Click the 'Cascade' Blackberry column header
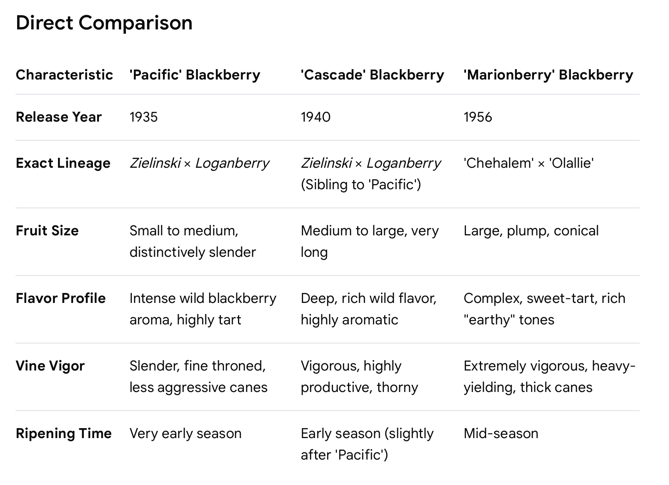Screen dimensions: 669x485 [372, 75]
